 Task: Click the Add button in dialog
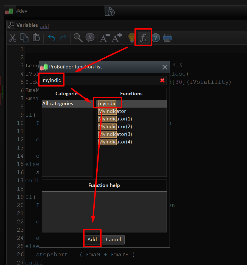92,240
